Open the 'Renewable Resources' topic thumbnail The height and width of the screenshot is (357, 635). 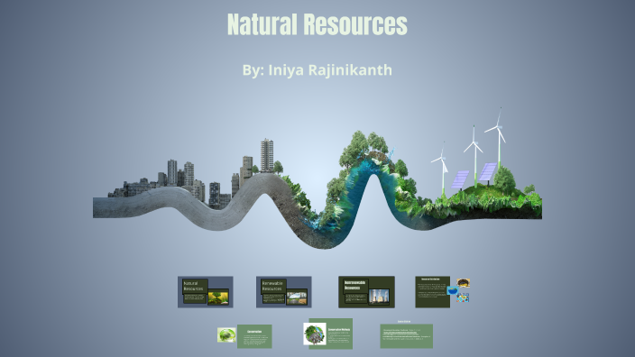283,292
